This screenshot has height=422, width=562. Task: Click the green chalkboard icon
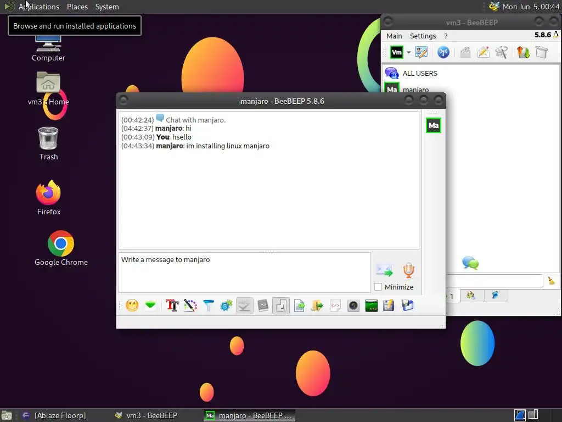[x=372, y=306]
